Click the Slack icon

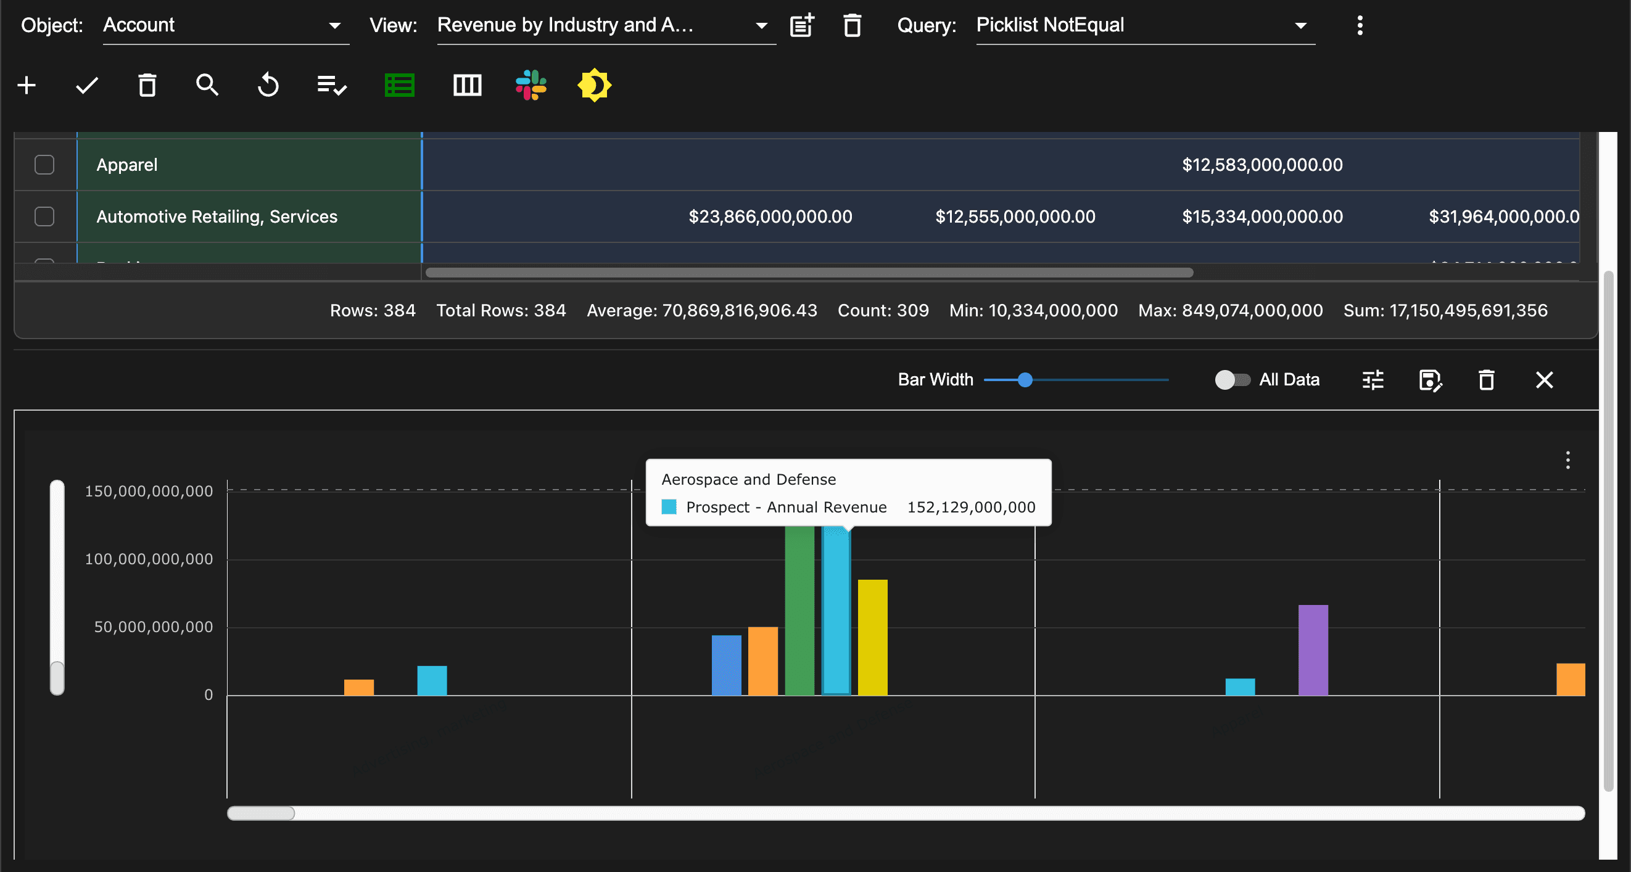coord(531,85)
